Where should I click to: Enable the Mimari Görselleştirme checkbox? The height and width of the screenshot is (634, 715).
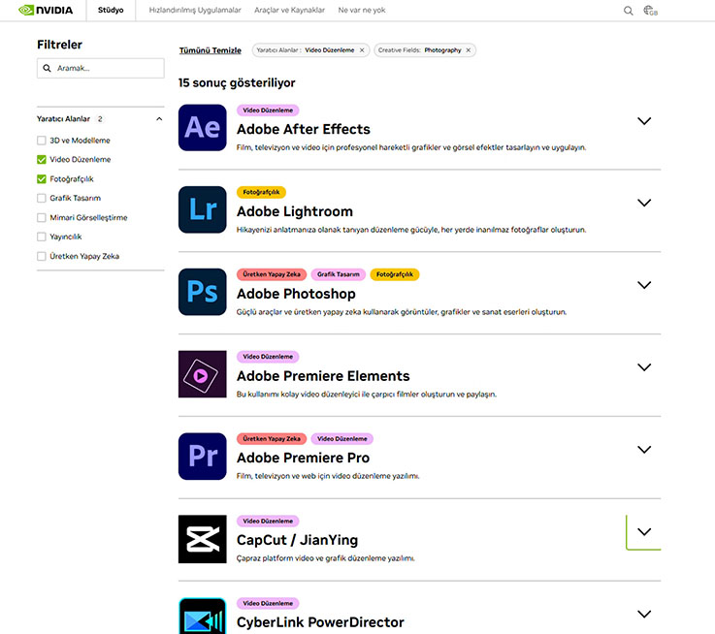tap(42, 217)
